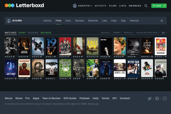Open the First Cow film poster
This screenshot has height=114, width=171.
tap(92, 46)
